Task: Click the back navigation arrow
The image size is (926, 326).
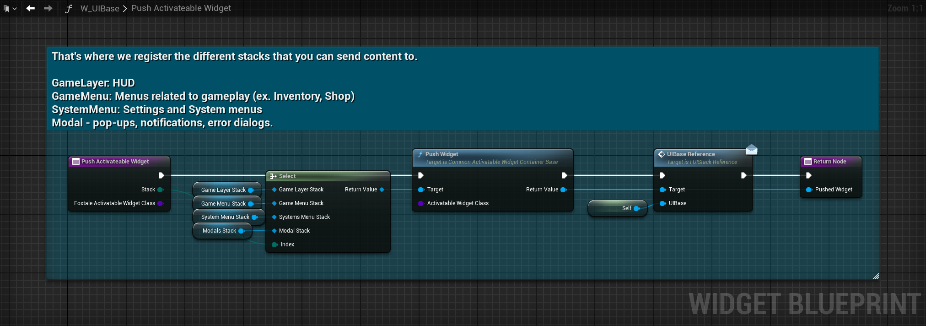Action: pos(31,8)
